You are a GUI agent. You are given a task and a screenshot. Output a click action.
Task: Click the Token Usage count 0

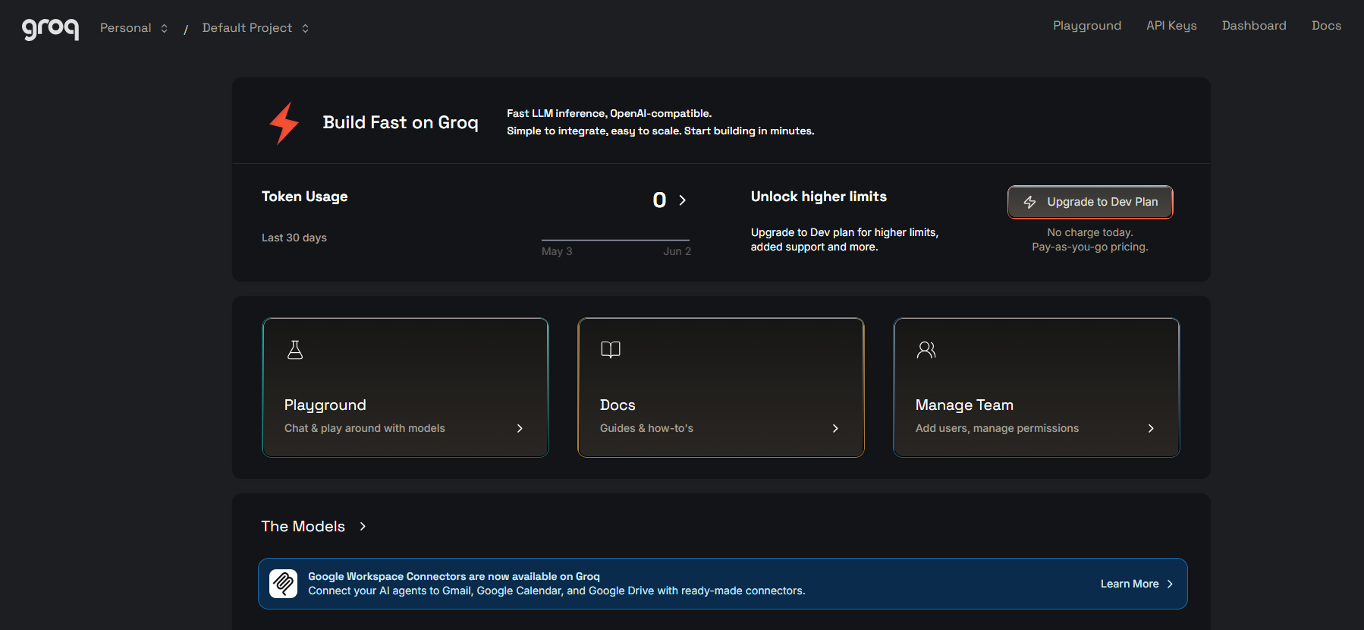[659, 200]
